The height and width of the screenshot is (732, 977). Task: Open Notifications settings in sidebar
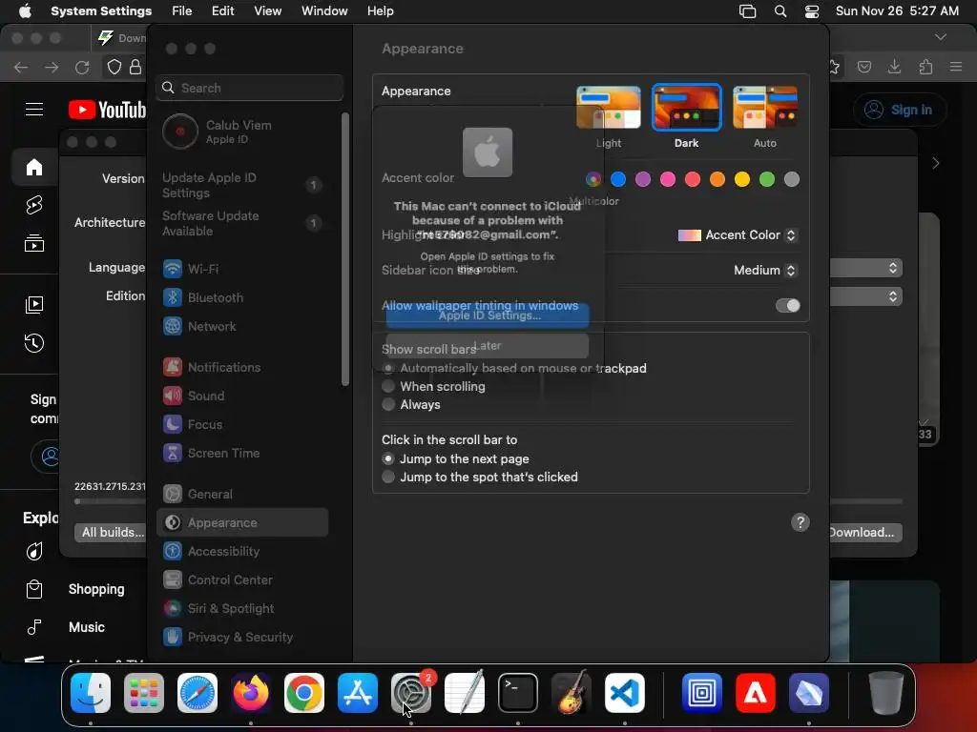[x=242, y=367]
